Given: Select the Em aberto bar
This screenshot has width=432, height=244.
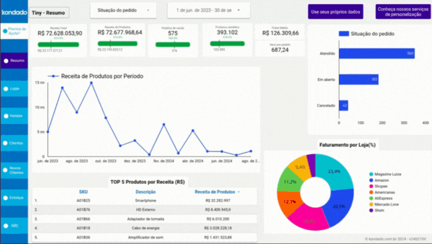Looking at the screenshot, I should (x=359, y=80).
